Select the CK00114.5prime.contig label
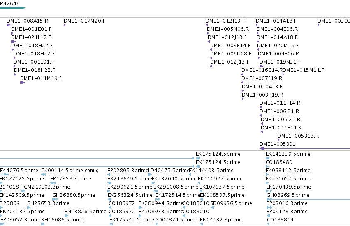 tap(70, 171)
